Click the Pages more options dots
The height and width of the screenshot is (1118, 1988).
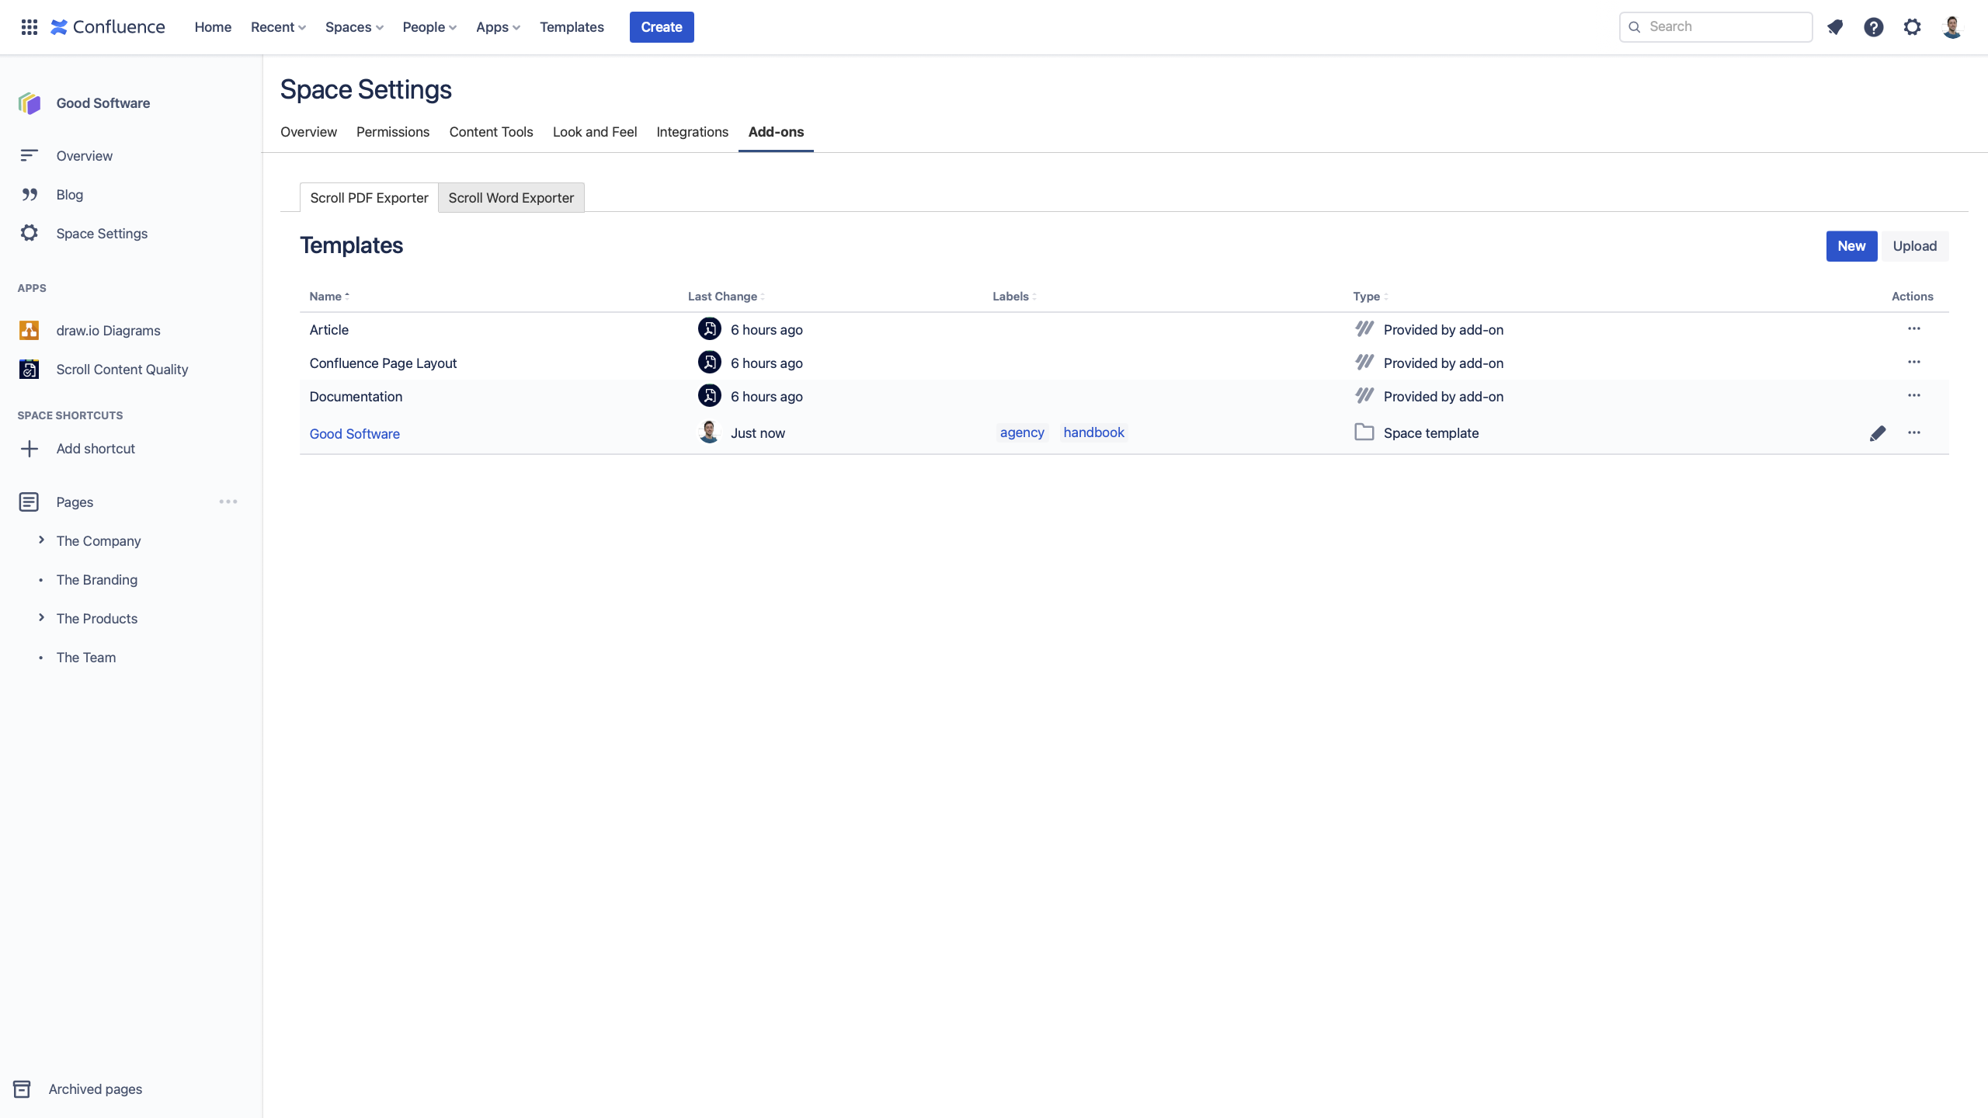tap(228, 502)
